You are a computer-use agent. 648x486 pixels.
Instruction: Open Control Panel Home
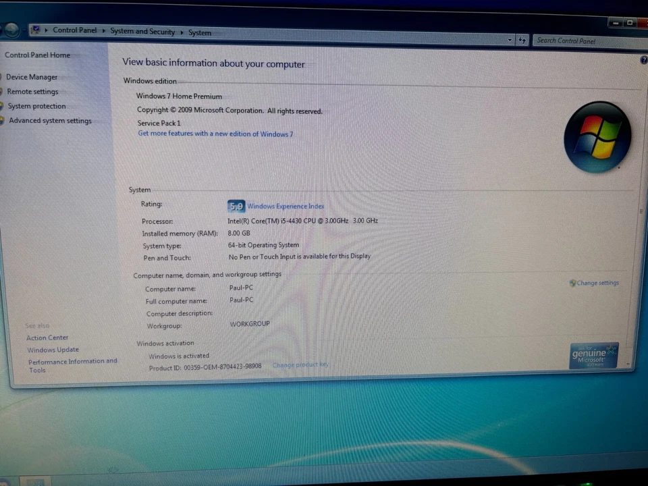(x=37, y=55)
